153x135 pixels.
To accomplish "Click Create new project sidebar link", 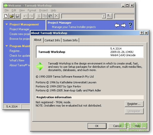I will pyautogui.click(x=20, y=34).
